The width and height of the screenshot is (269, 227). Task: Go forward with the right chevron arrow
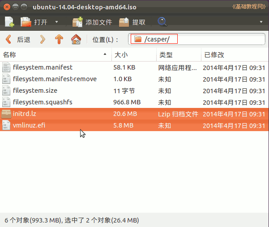click(x=43, y=40)
